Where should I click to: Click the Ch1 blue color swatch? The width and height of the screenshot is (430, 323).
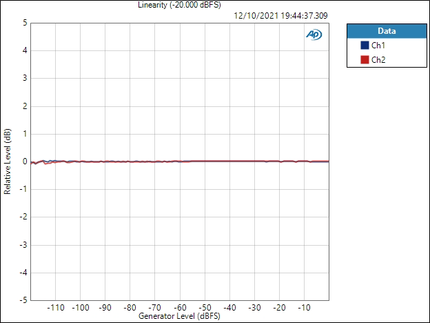point(365,45)
